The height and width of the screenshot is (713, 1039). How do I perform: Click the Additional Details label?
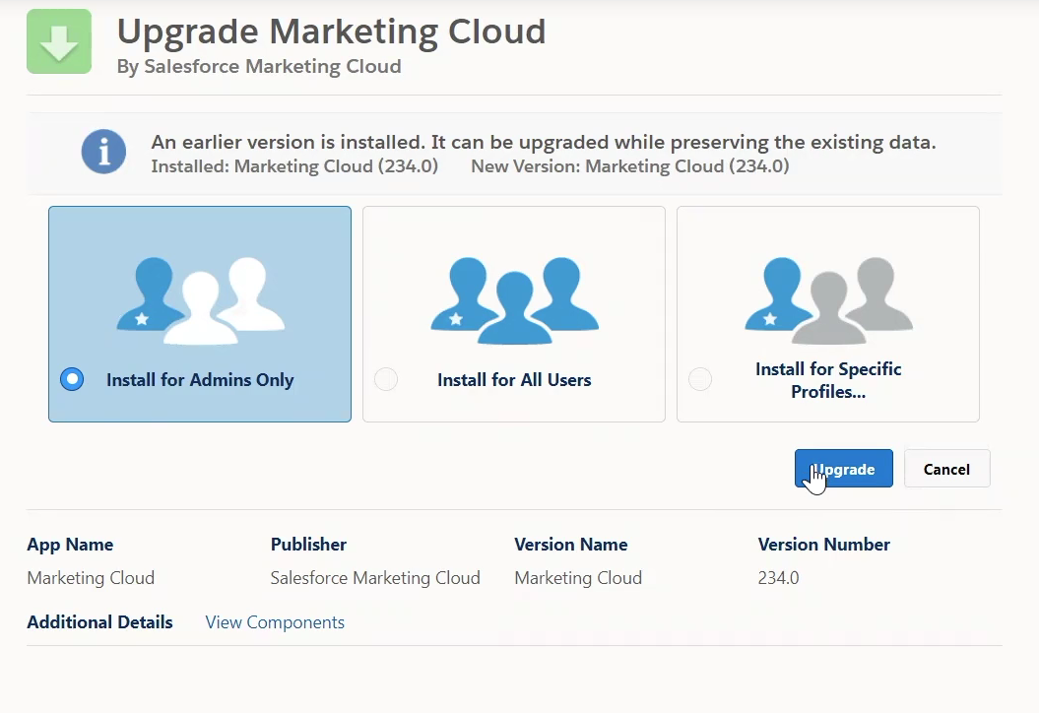point(100,622)
